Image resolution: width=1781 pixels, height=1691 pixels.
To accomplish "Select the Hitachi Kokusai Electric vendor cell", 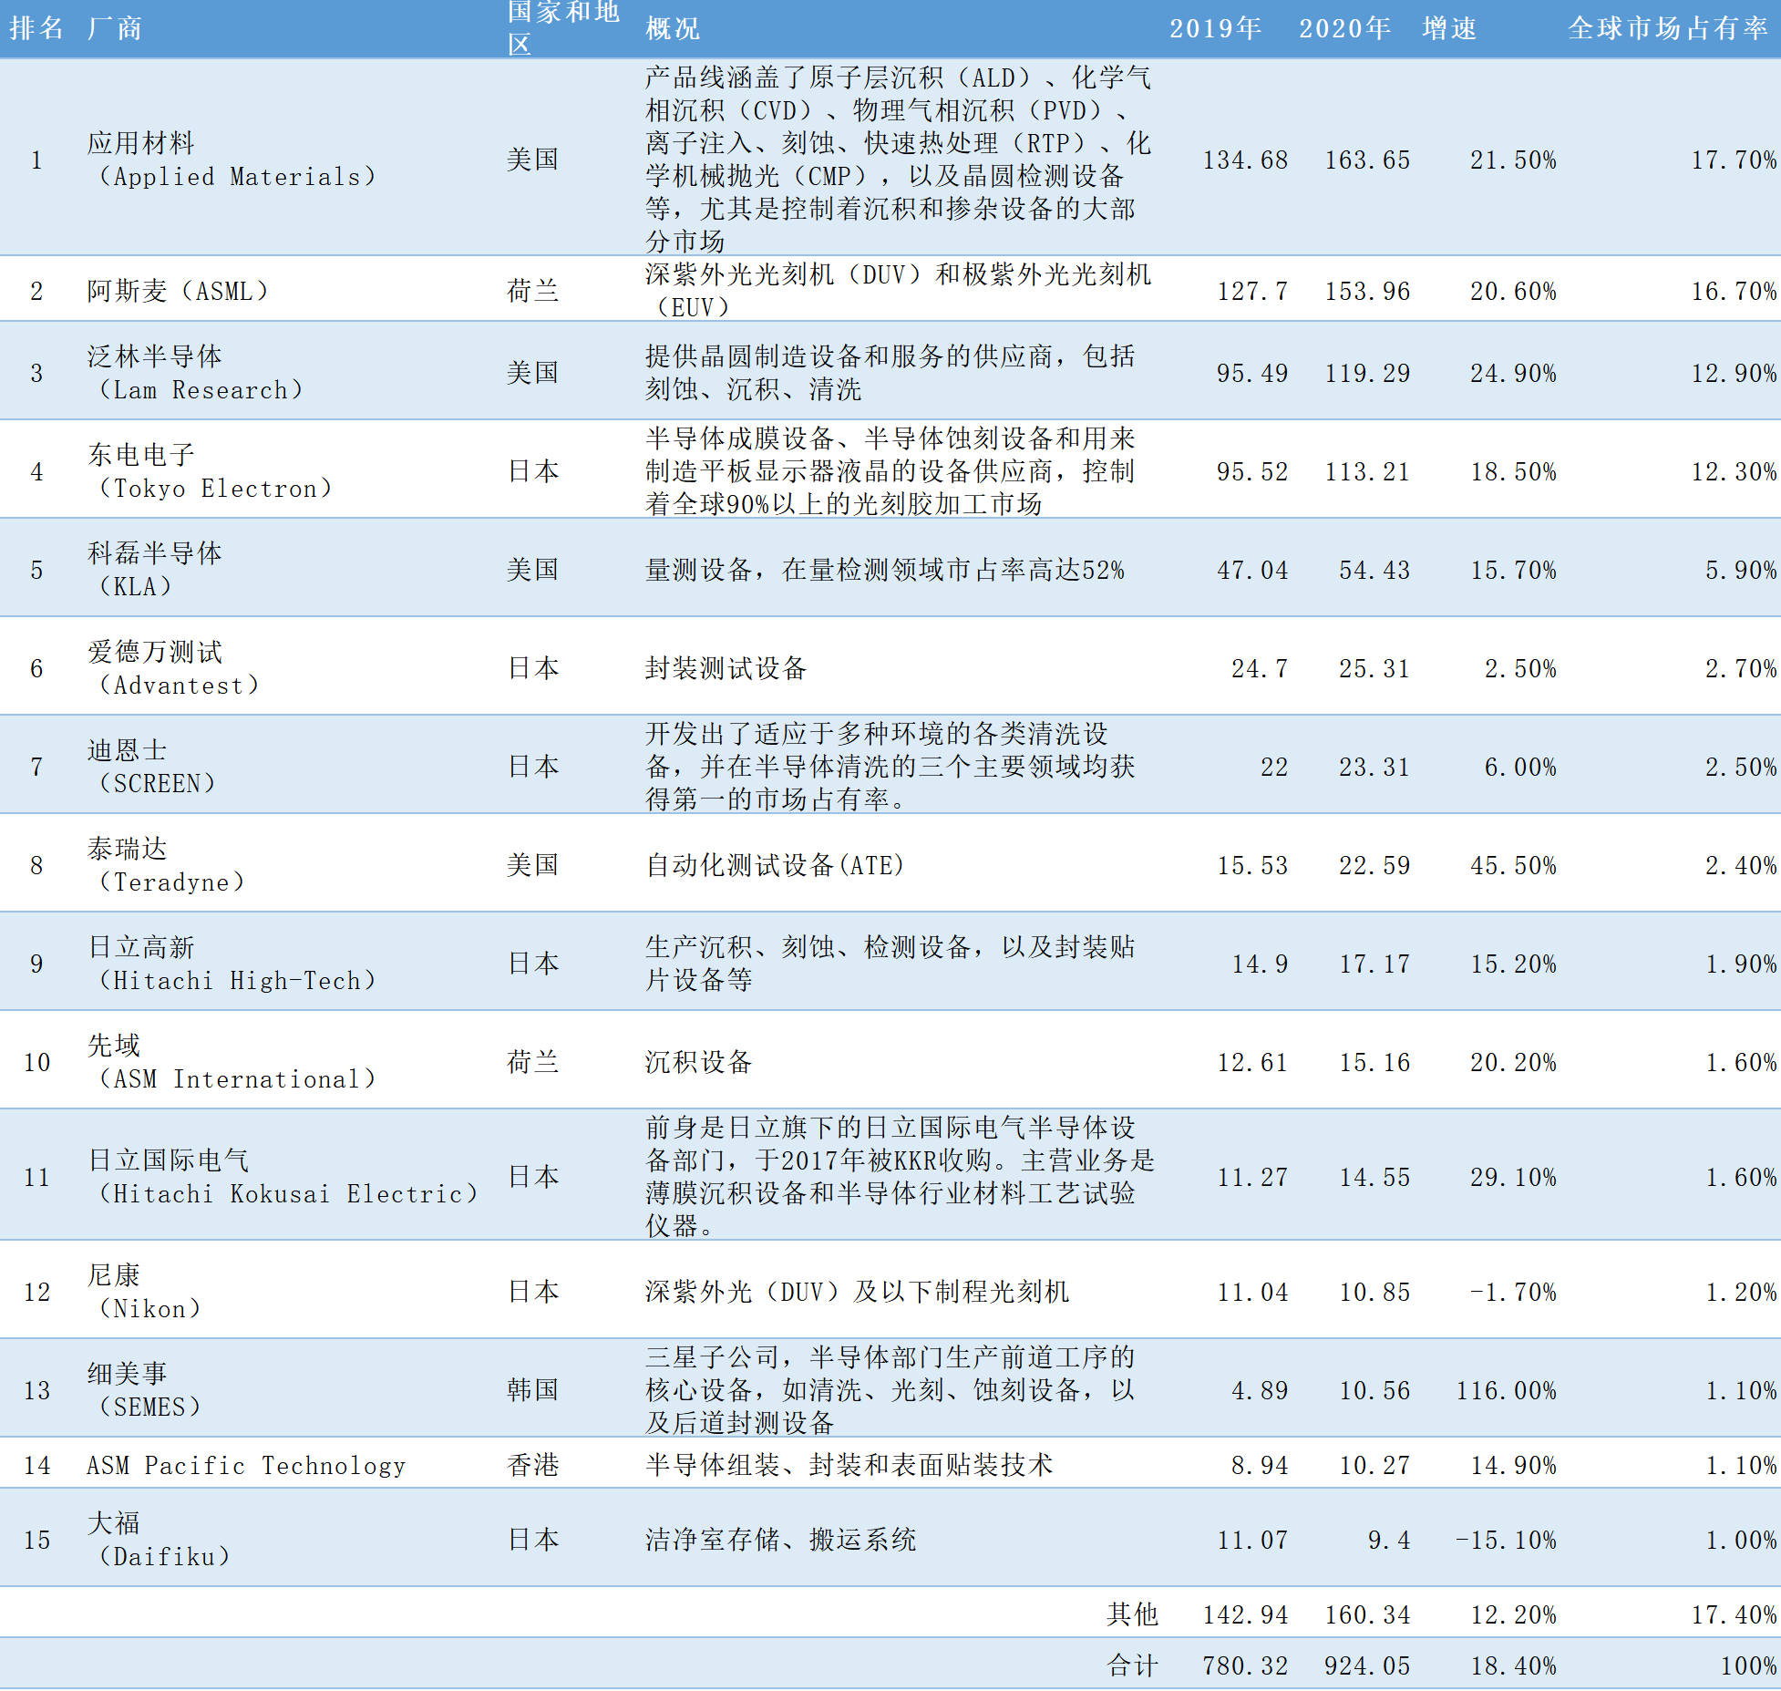I will pyautogui.click(x=283, y=1177).
